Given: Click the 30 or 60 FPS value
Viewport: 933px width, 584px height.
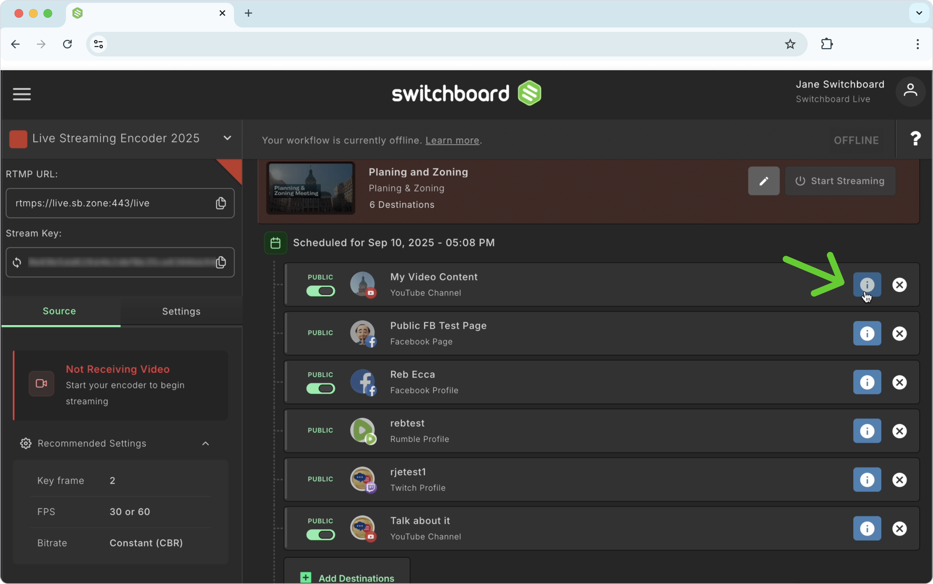Looking at the screenshot, I should click(130, 512).
